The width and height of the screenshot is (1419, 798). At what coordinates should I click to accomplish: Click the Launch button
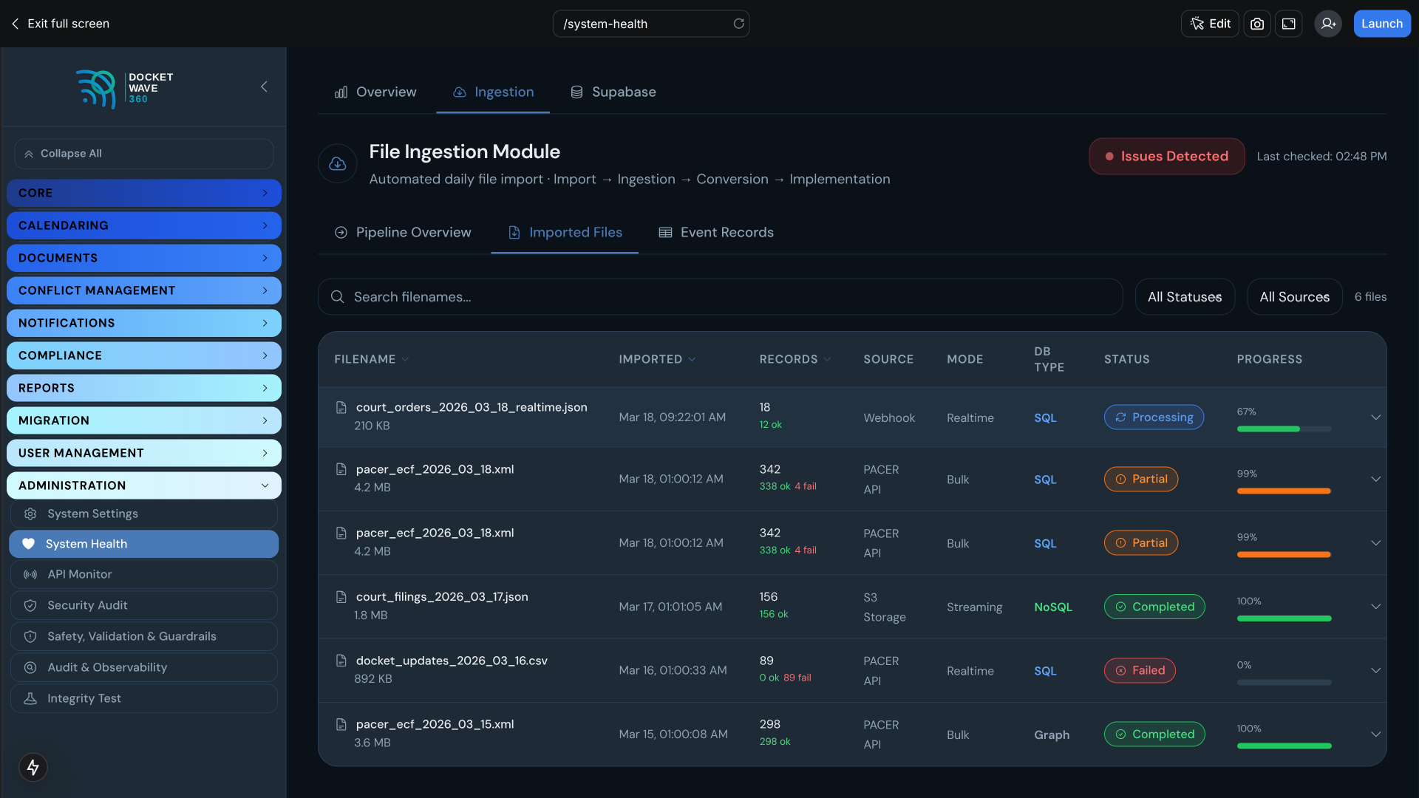pos(1382,24)
